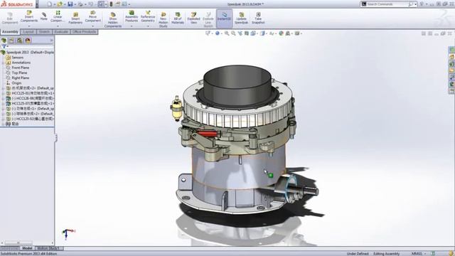Open dropdown arrow next to New icon
The image size is (455, 256).
tap(54, 4)
